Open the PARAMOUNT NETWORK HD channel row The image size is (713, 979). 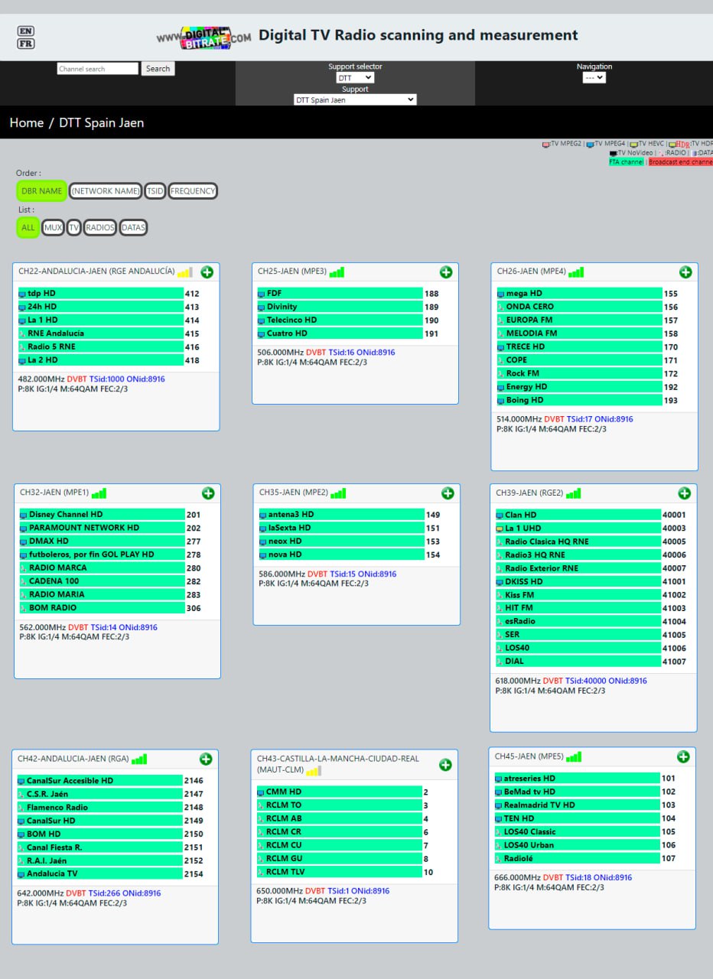coord(102,528)
